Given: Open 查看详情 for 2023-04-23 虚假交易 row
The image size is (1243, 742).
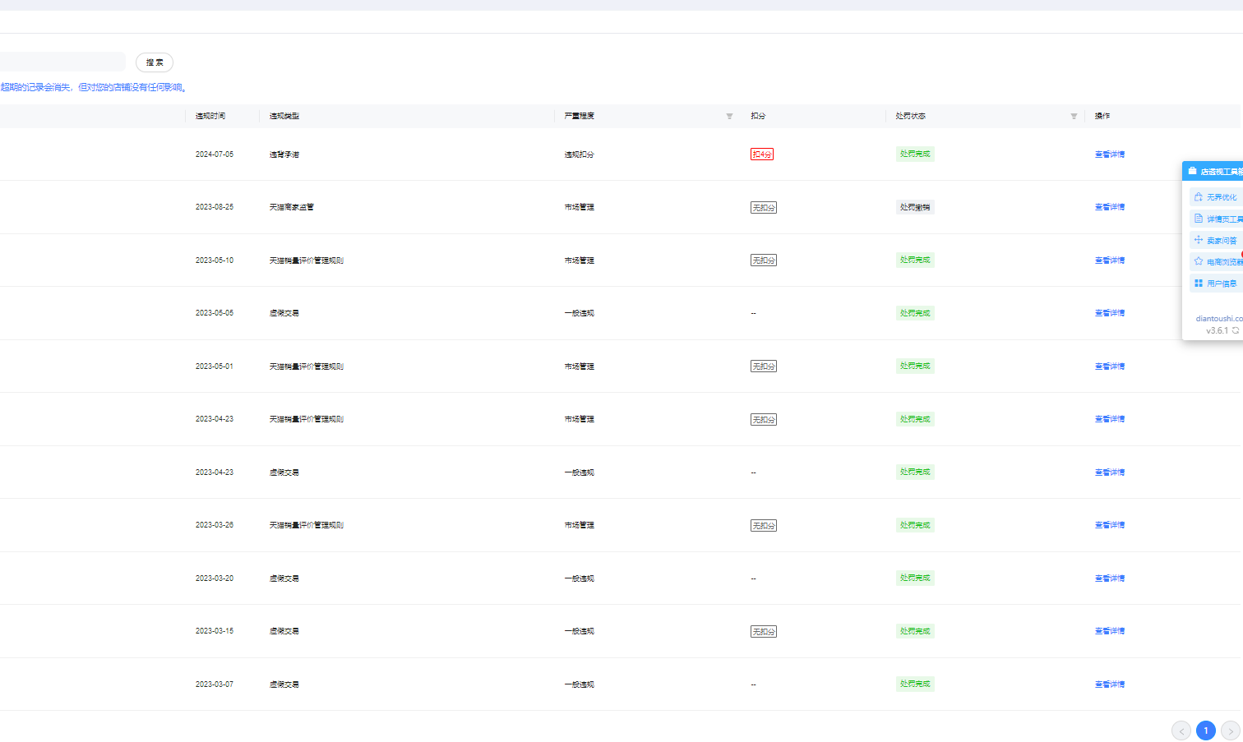Looking at the screenshot, I should point(1110,472).
